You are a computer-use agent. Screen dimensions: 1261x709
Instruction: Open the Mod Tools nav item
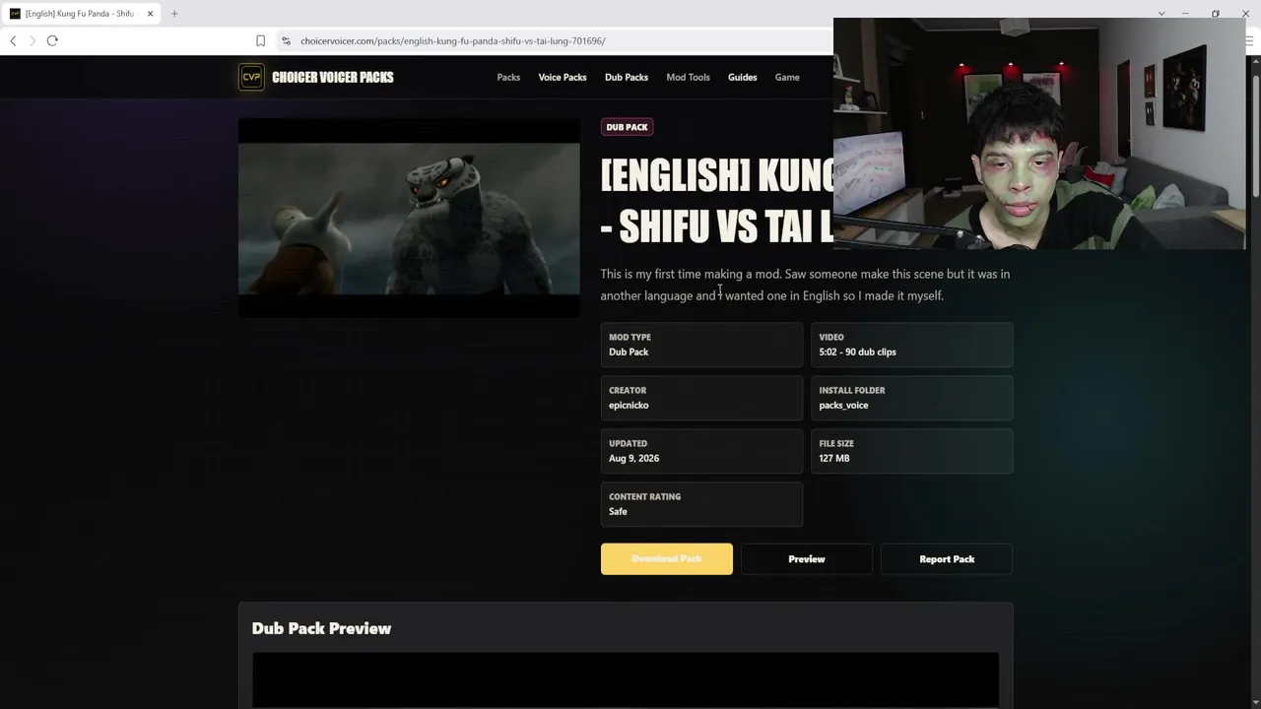coord(688,77)
